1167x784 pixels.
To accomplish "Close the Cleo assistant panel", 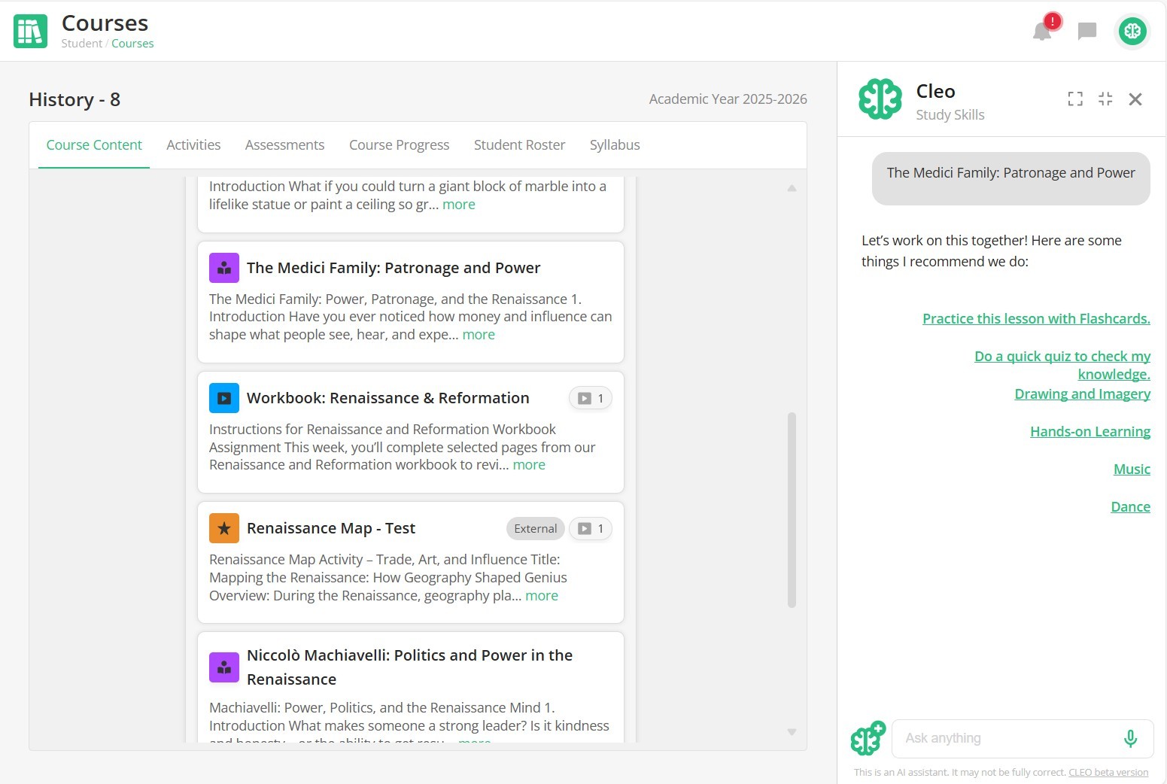I will pos(1135,99).
